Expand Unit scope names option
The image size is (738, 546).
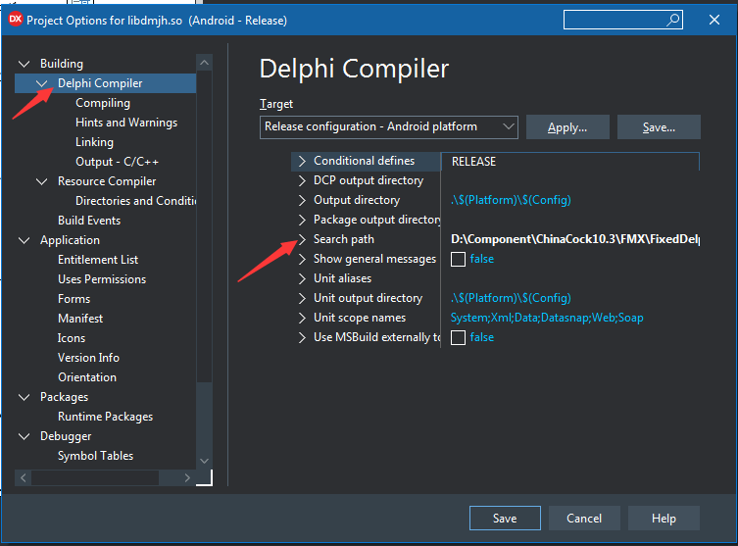pyautogui.click(x=302, y=319)
